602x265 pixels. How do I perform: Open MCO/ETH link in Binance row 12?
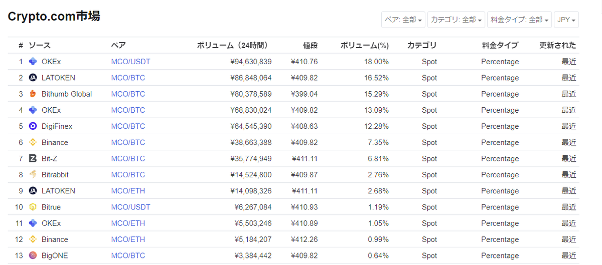(x=128, y=239)
